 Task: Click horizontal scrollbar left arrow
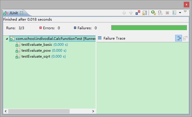tap(6, 111)
